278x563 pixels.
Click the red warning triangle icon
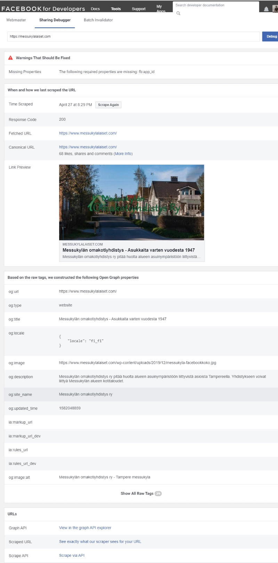click(x=10, y=58)
